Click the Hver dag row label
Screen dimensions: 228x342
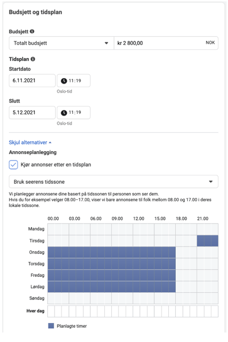click(x=36, y=311)
